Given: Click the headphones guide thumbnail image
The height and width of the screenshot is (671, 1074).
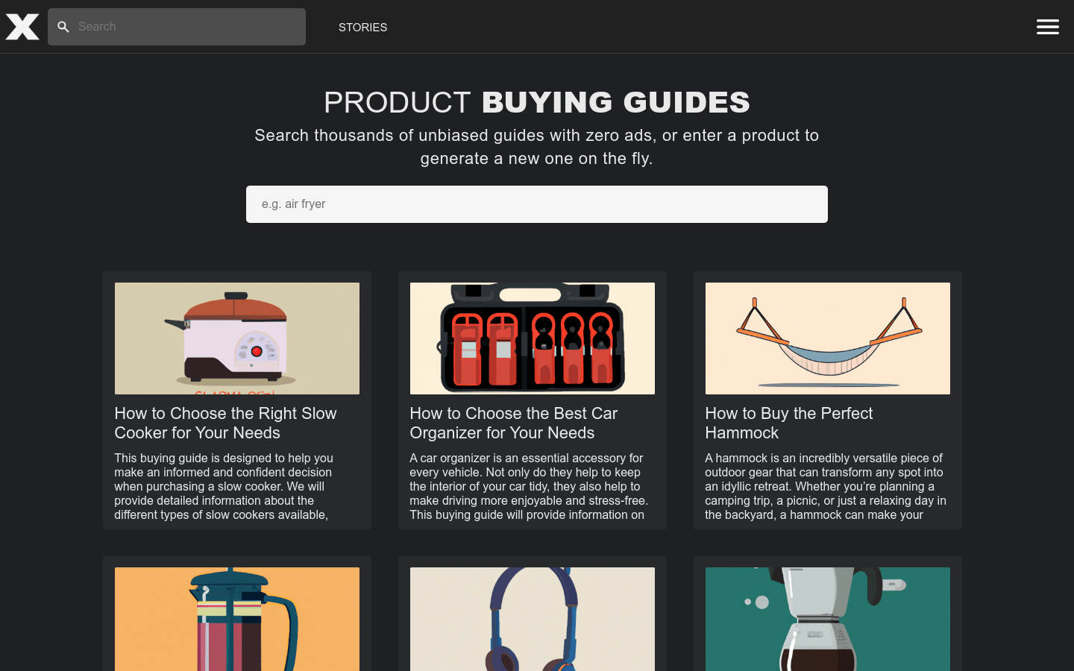Looking at the screenshot, I should tap(532, 619).
